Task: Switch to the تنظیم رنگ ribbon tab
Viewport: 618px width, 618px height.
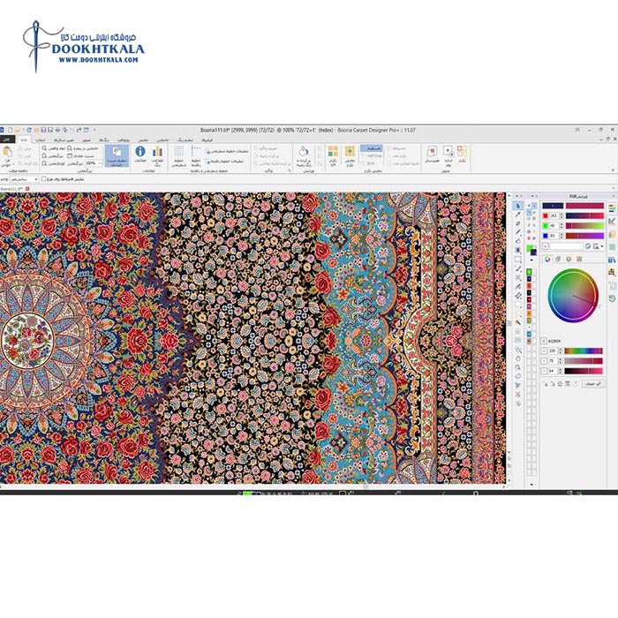Action: pyautogui.click(x=185, y=139)
